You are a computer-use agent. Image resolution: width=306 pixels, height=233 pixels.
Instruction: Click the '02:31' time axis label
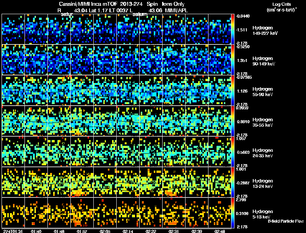(x=174, y=231)
